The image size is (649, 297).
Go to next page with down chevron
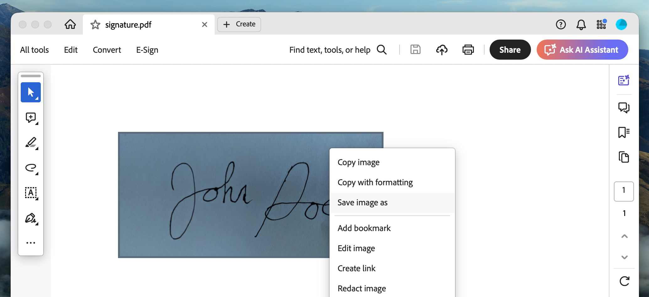coord(624,257)
